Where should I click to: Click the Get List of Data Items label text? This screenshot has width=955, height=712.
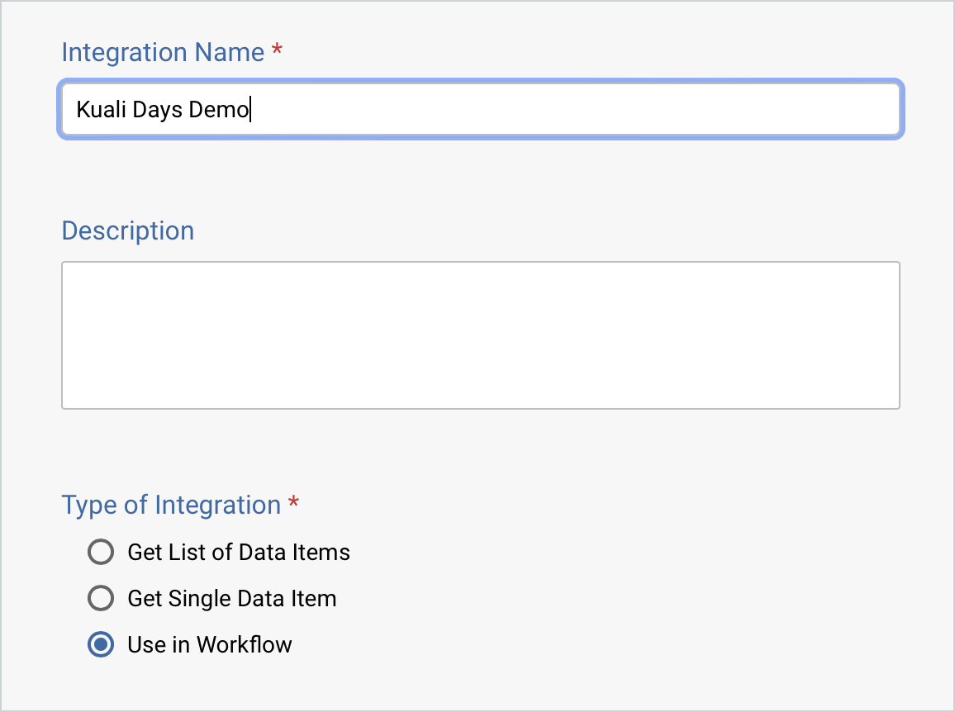click(x=238, y=552)
